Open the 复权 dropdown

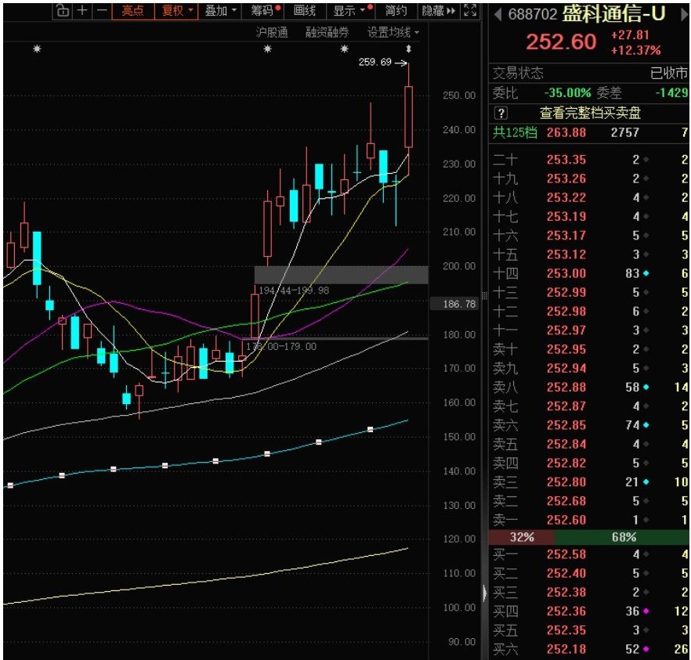click(x=177, y=10)
